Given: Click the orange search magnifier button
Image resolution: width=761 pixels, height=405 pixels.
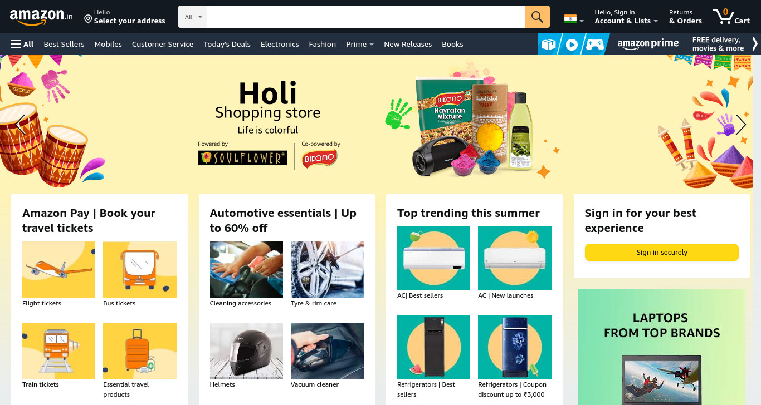Looking at the screenshot, I should 537,17.
